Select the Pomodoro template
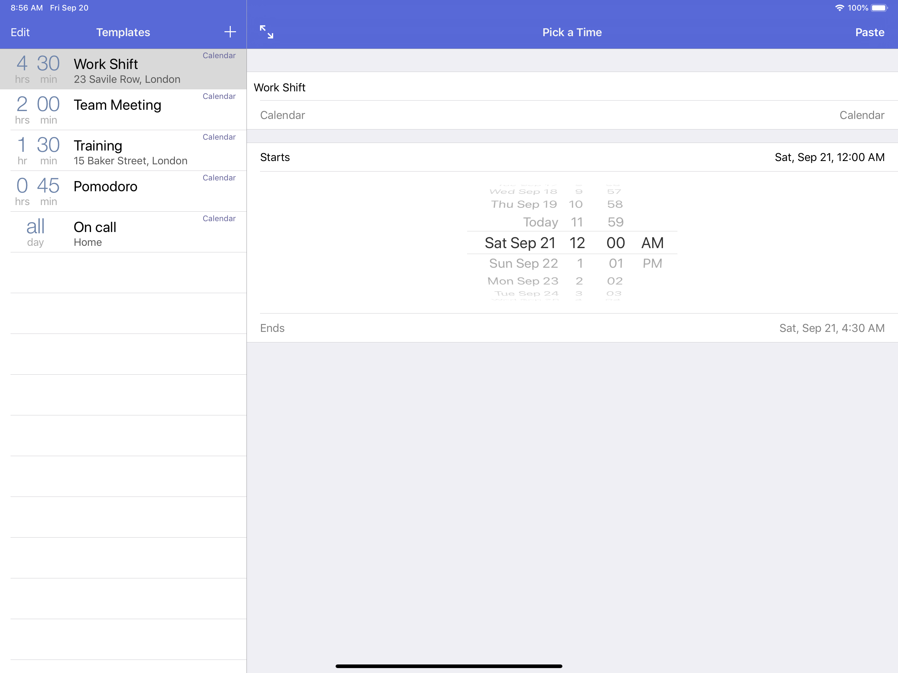This screenshot has height=673, width=898. click(x=123, y=191)
